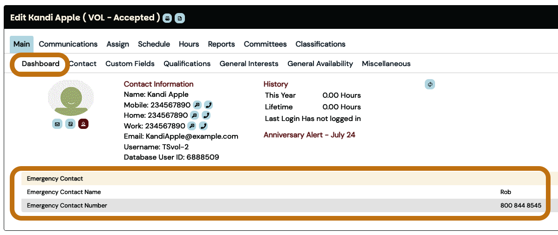Switch to the Schedule tab
Image resolution: width=558 pixels, height=235 pixels.
154,44
